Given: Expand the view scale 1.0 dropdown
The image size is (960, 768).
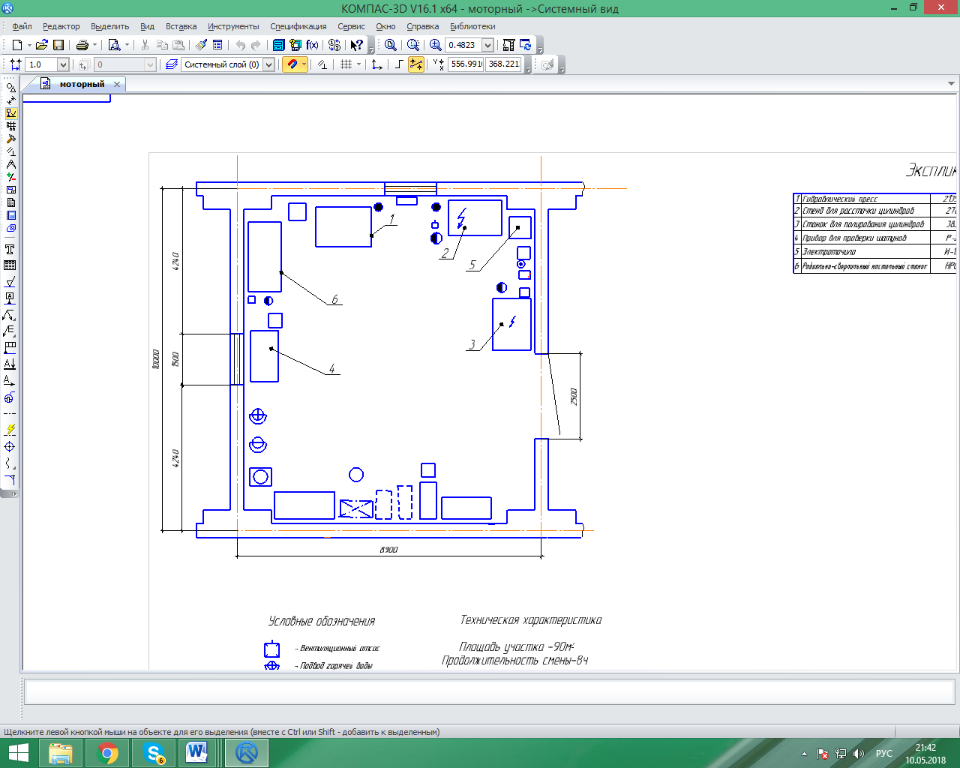Looking at the screenshot, I should (63, 64).
